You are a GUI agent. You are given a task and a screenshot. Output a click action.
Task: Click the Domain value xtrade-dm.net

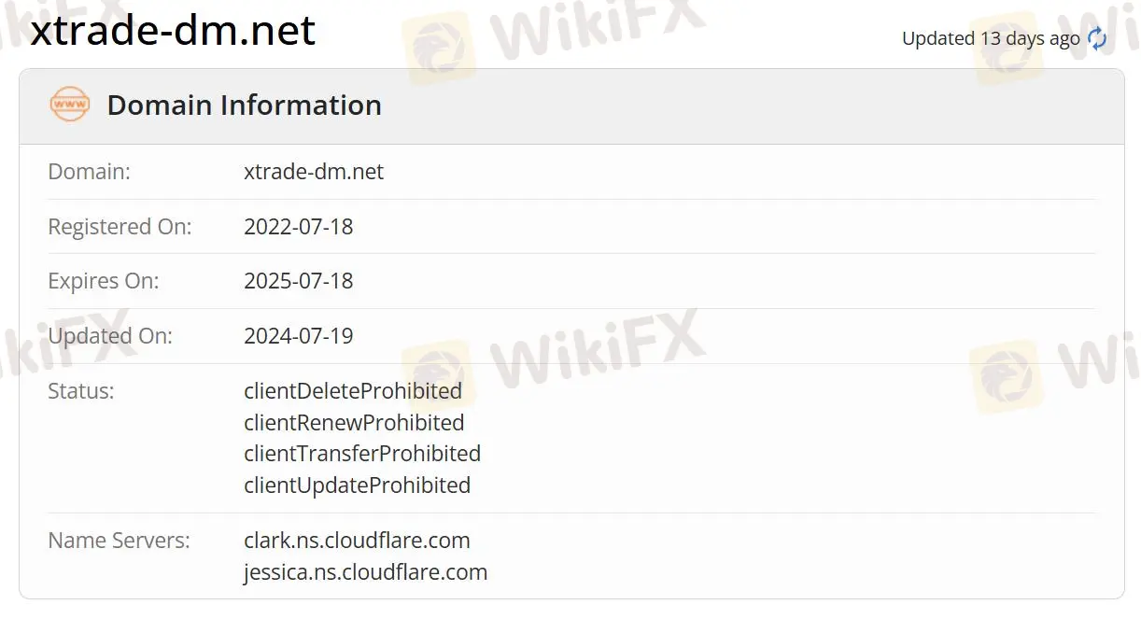pos(314,172)
